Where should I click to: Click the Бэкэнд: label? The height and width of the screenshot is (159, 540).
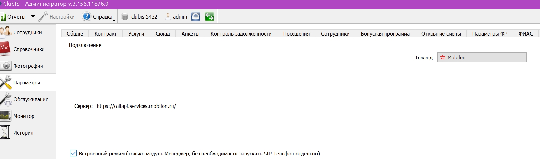[x=425, y=57]
